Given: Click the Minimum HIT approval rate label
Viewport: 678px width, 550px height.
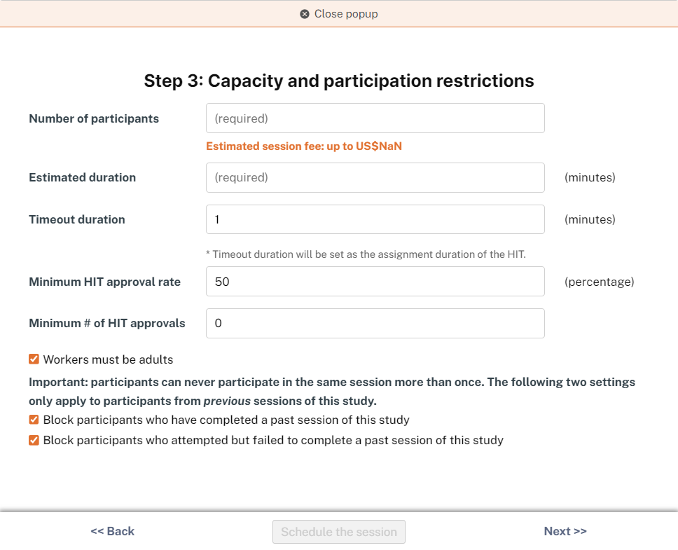Looking at the screenshot, I should pyautogui.click(x=104, y=282).
